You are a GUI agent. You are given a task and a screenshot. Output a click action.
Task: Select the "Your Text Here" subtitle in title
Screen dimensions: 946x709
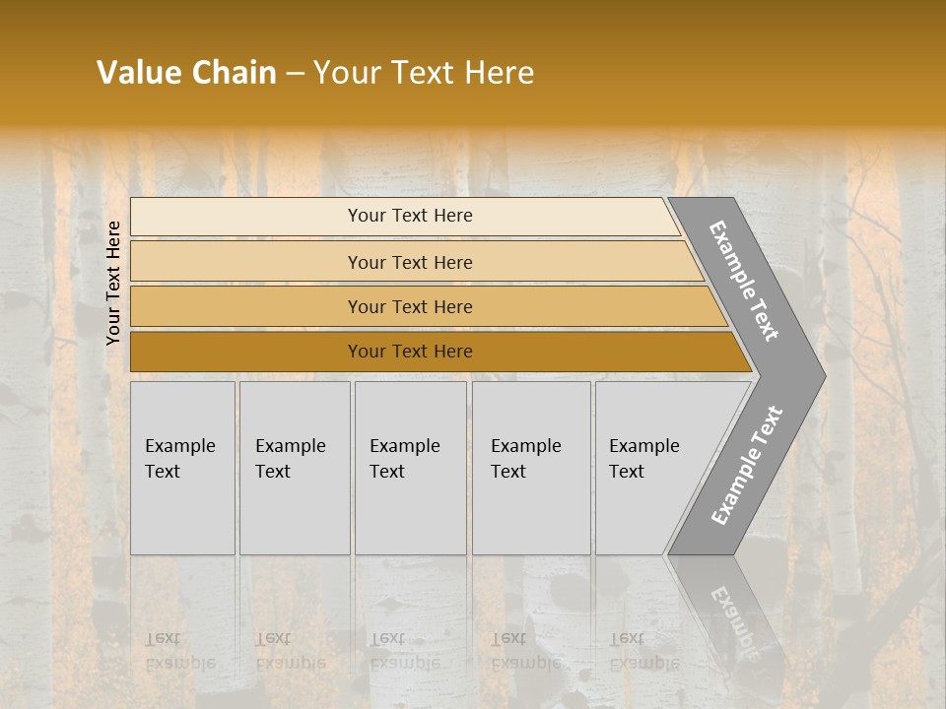[x=424, y=73]
